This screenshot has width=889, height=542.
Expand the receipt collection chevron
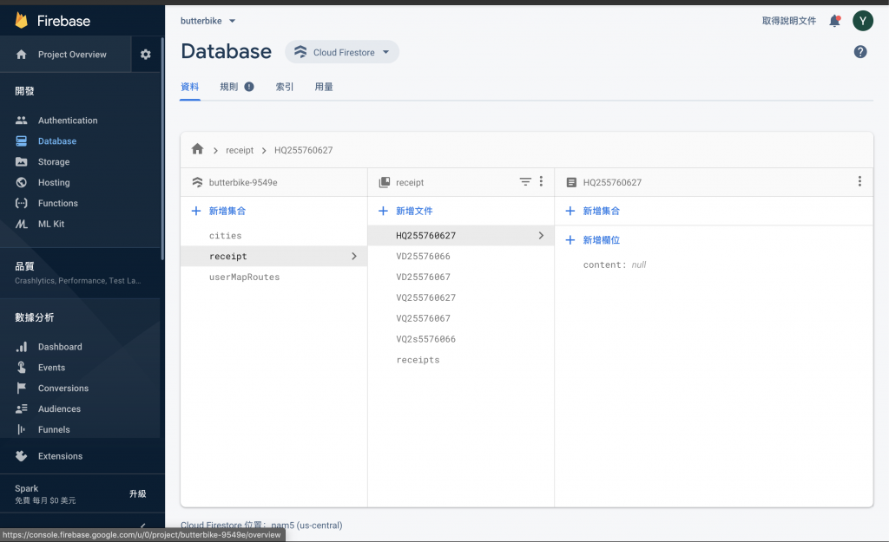(x=354, y=256)
